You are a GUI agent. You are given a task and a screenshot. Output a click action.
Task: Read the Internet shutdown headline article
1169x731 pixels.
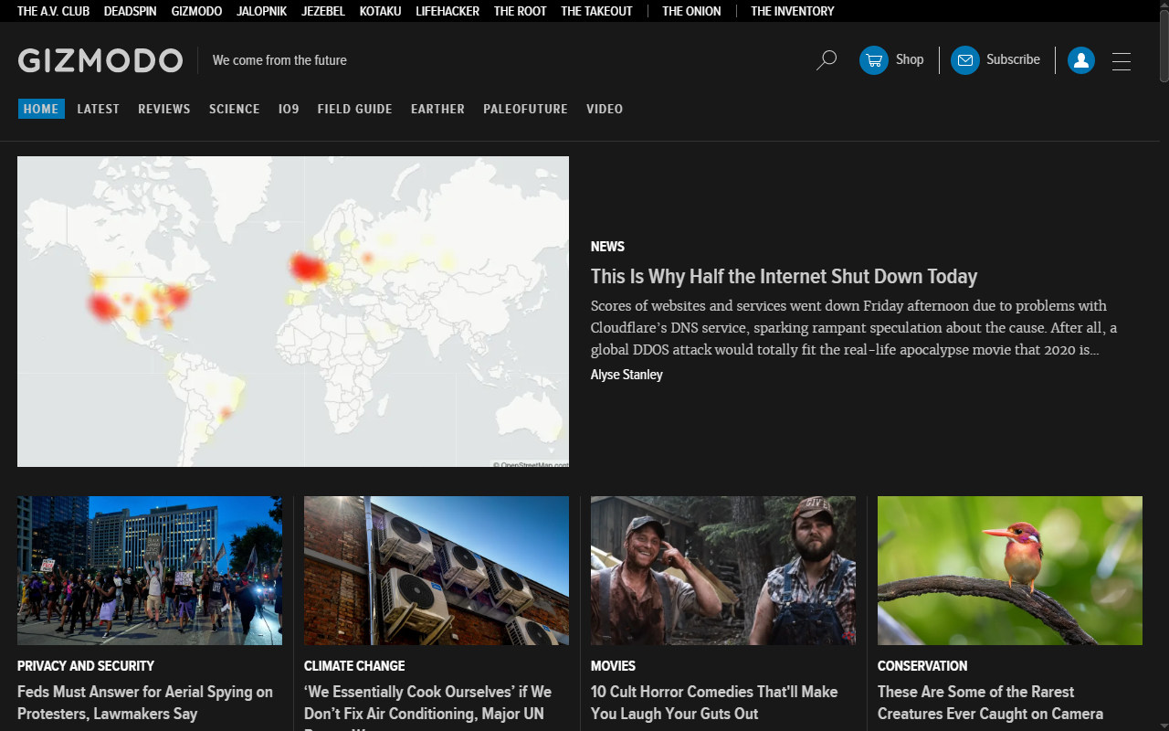tap(784, 276)
